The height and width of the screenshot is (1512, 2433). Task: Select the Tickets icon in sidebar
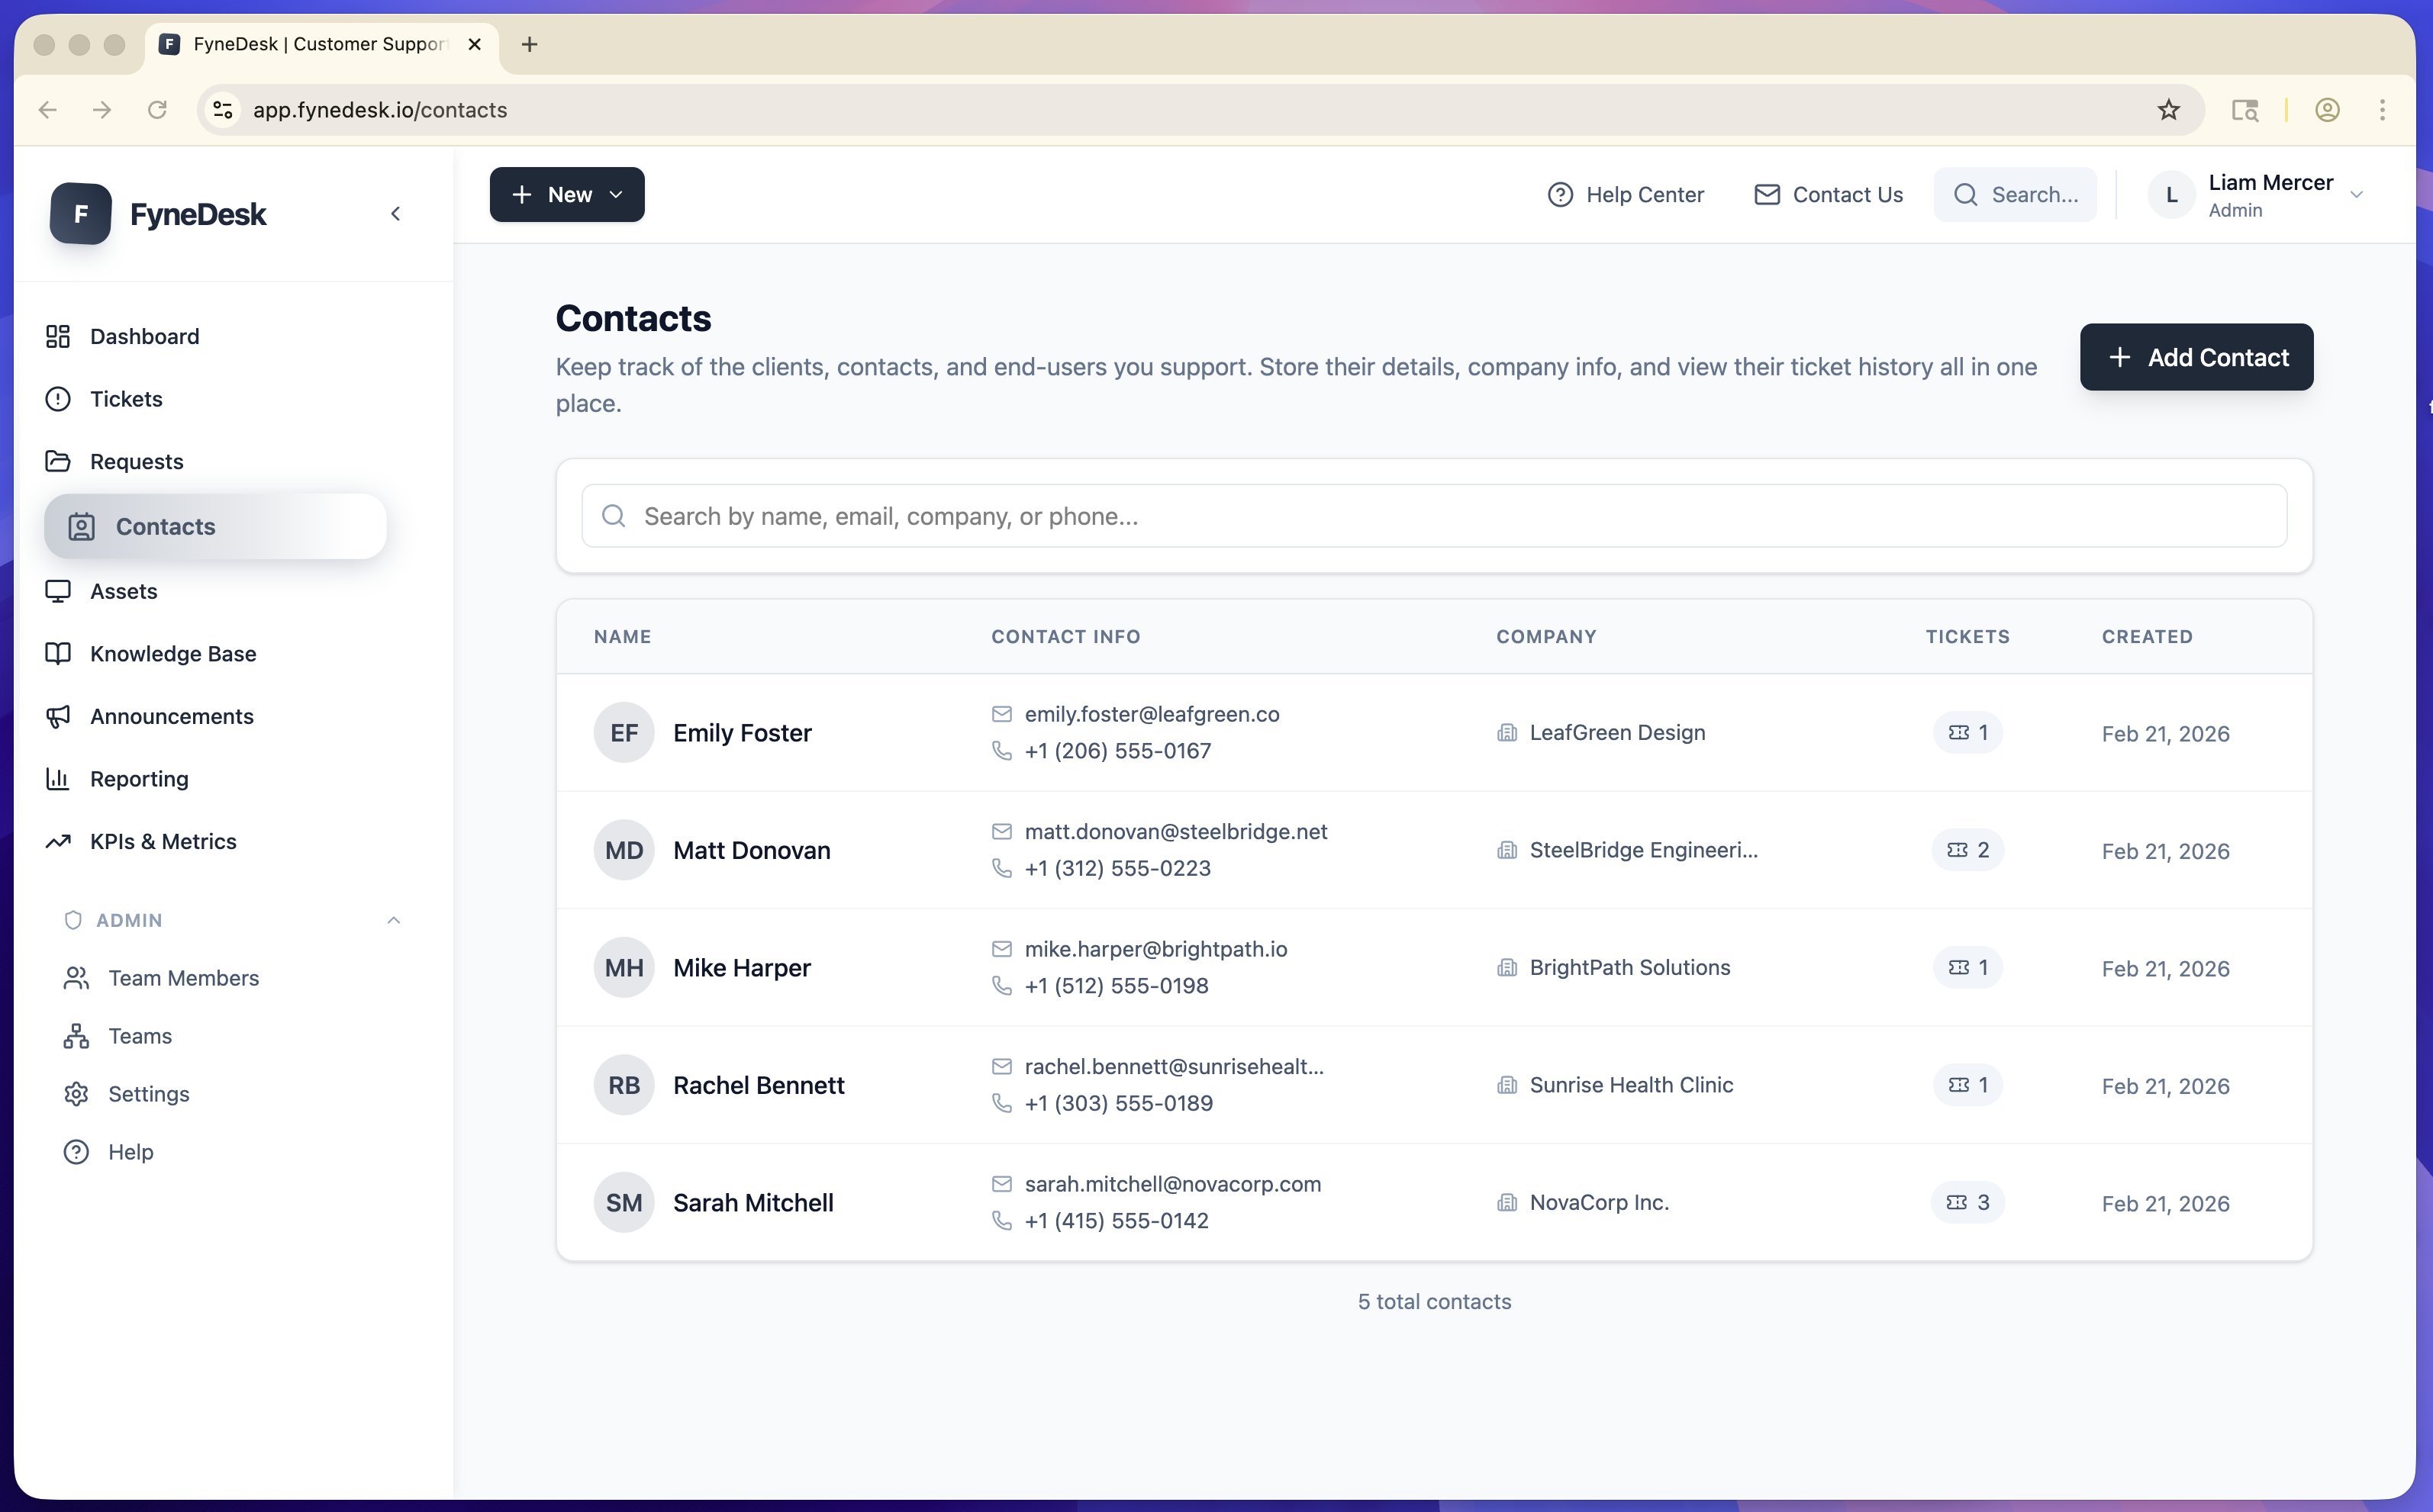click(57, 398)
